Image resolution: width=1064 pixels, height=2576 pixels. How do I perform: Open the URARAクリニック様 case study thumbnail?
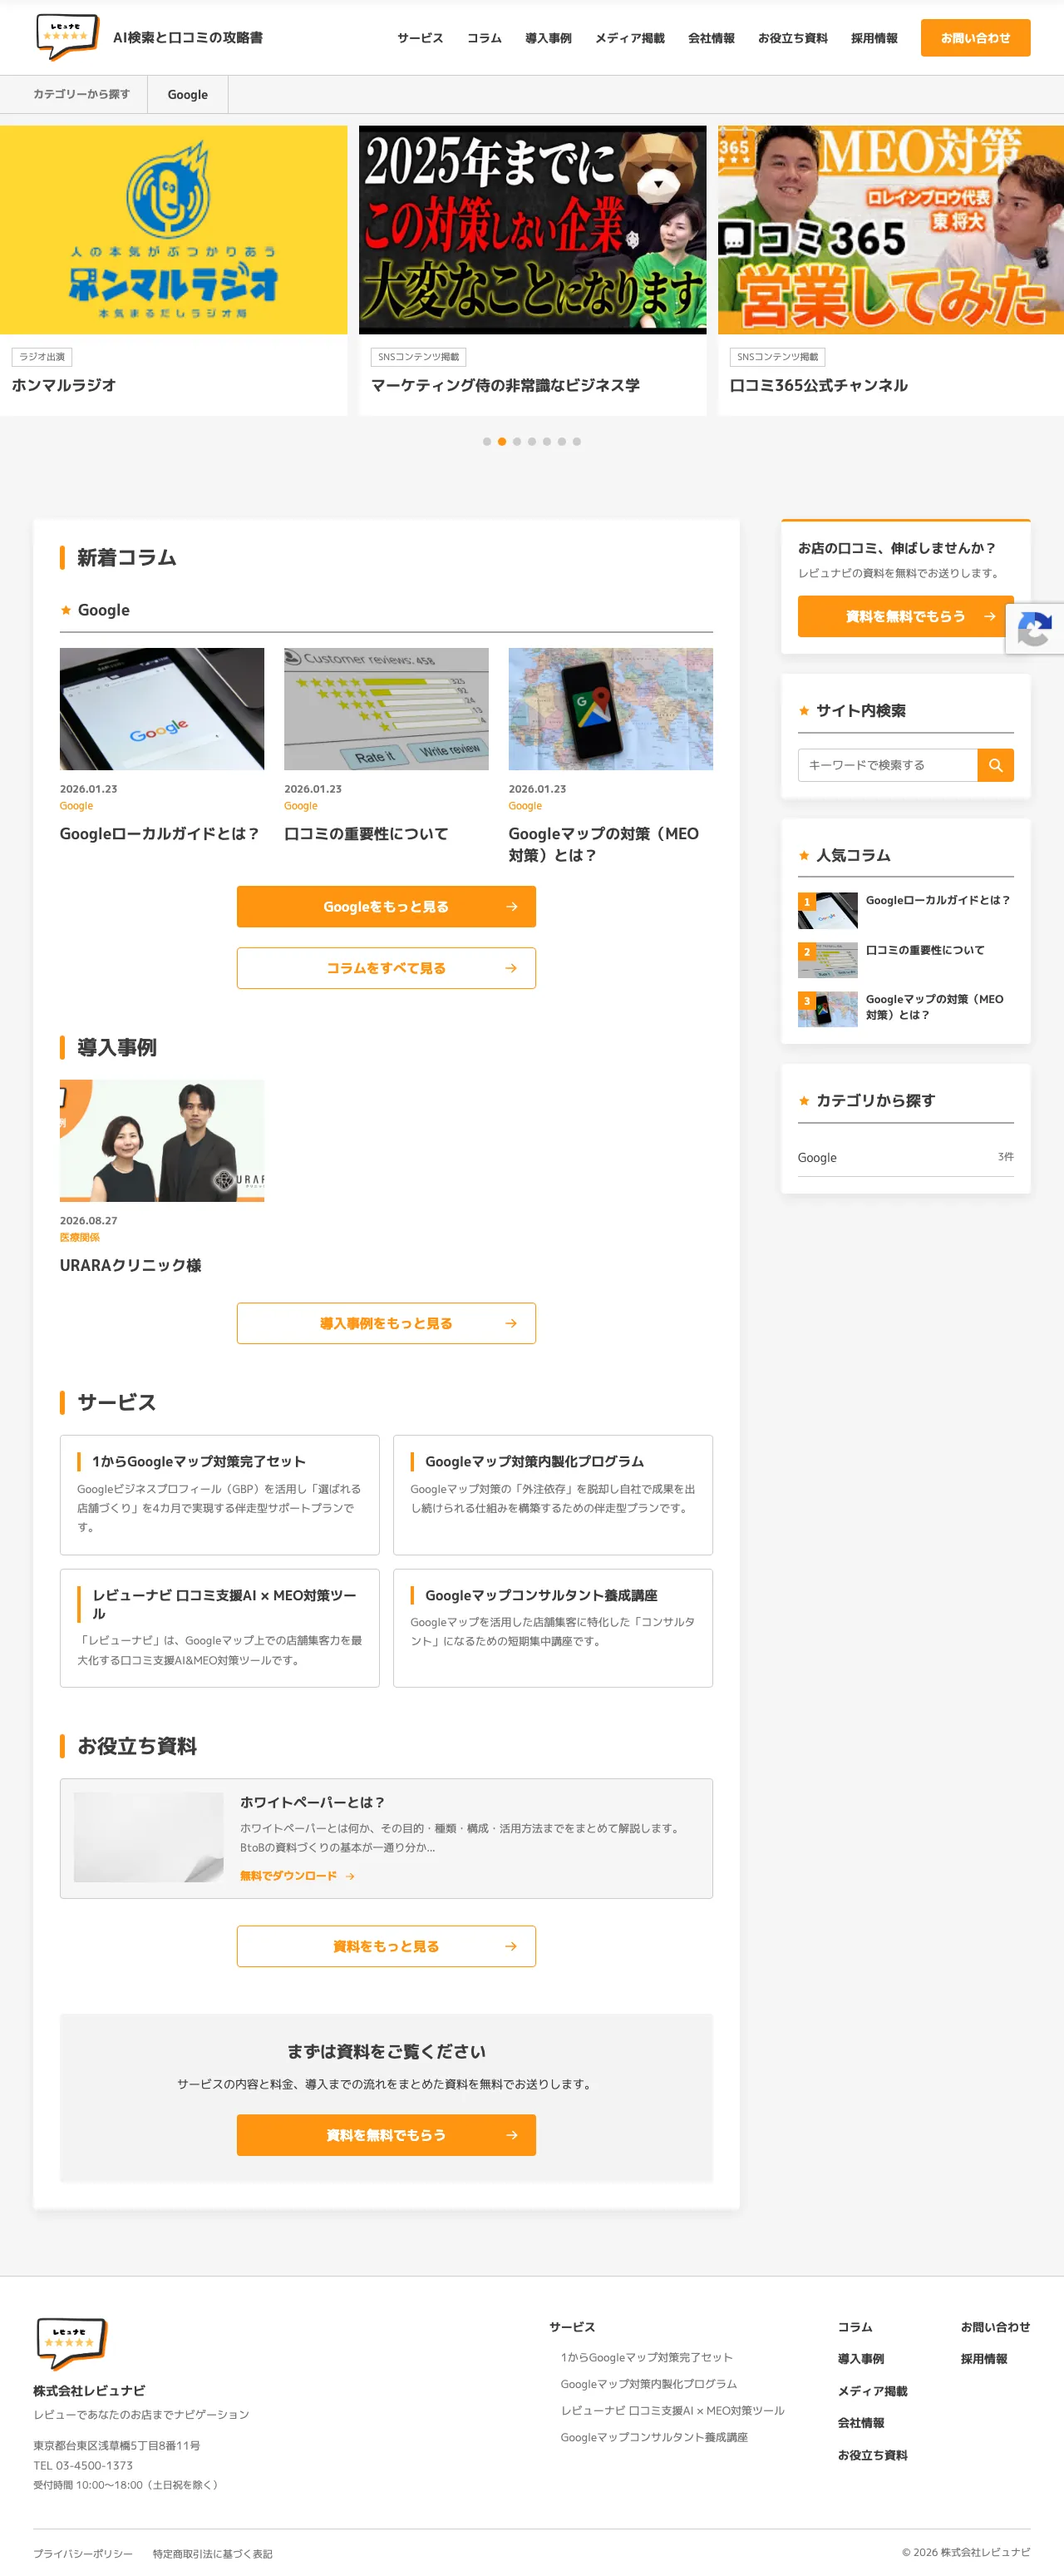tap(162, 1140)
